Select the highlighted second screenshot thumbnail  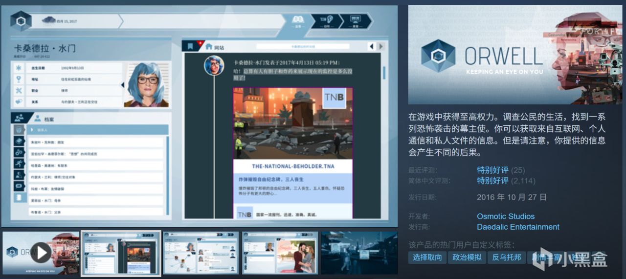[120, 253]
